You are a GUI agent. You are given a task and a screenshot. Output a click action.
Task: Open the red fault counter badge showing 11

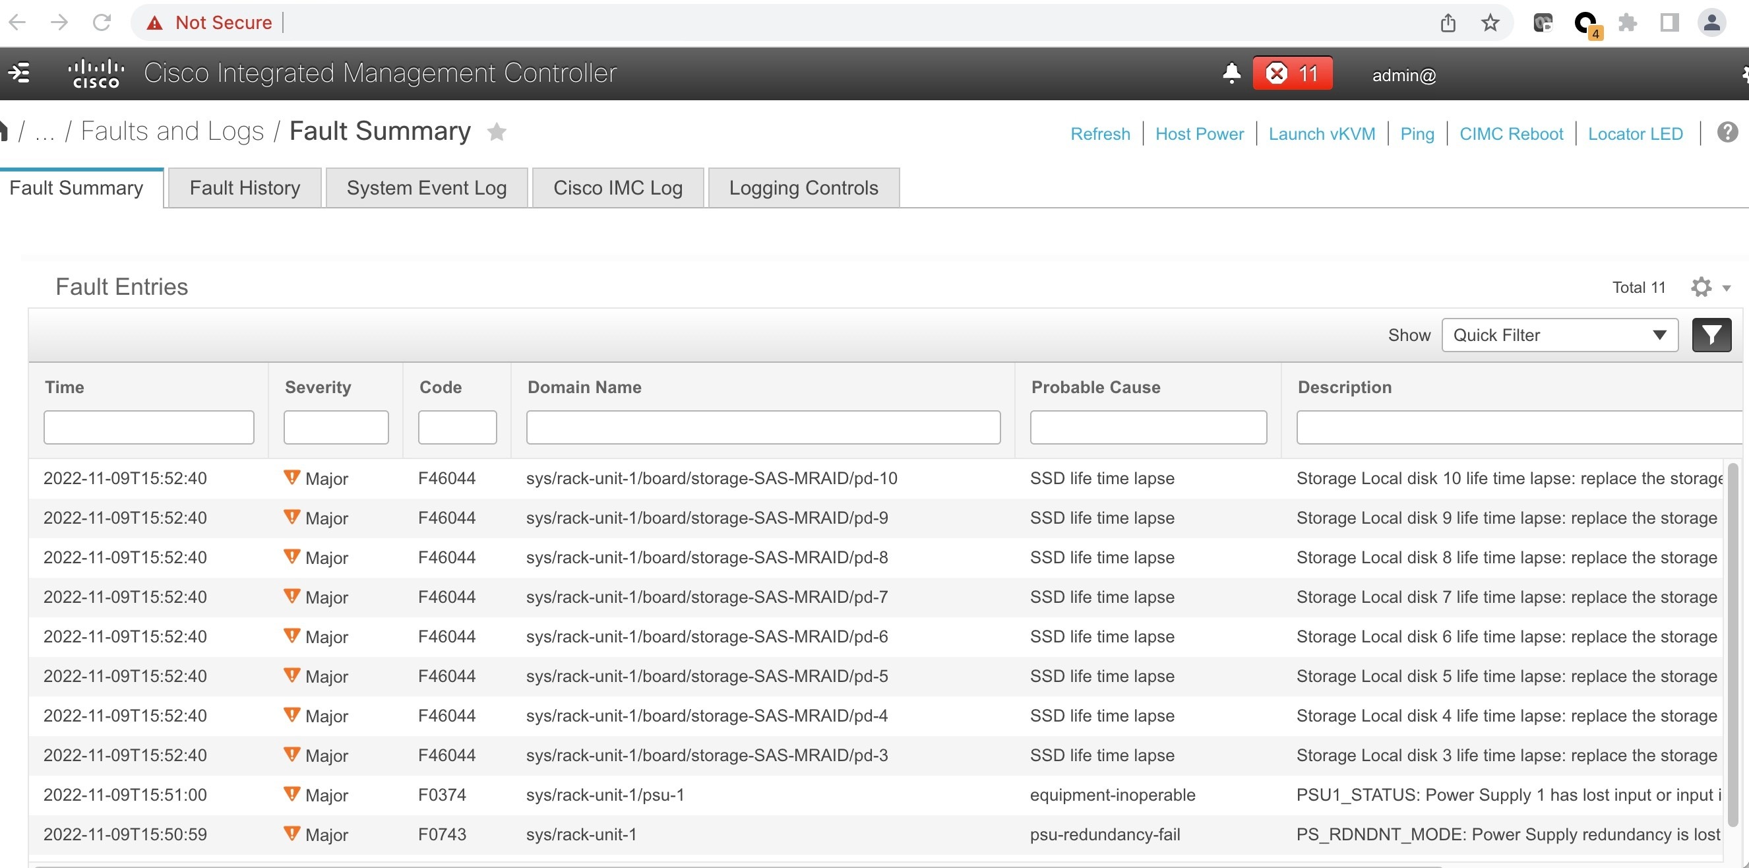coord(1291,73)
